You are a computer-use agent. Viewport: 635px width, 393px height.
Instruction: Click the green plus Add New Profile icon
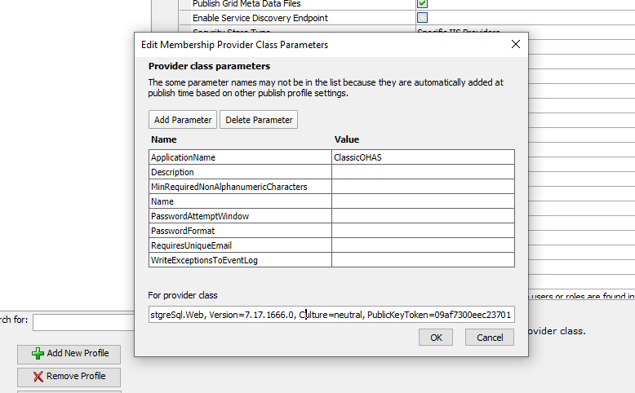coord(38,353)
